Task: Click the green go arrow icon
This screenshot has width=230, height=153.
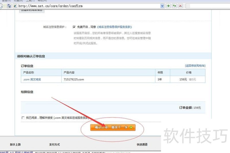Action: coord(168,6)
